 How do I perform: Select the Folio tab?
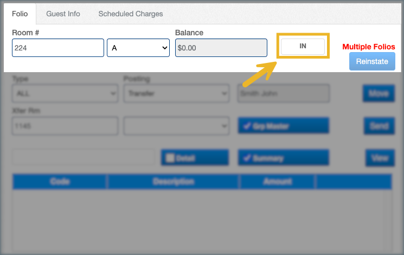(20, 14)
